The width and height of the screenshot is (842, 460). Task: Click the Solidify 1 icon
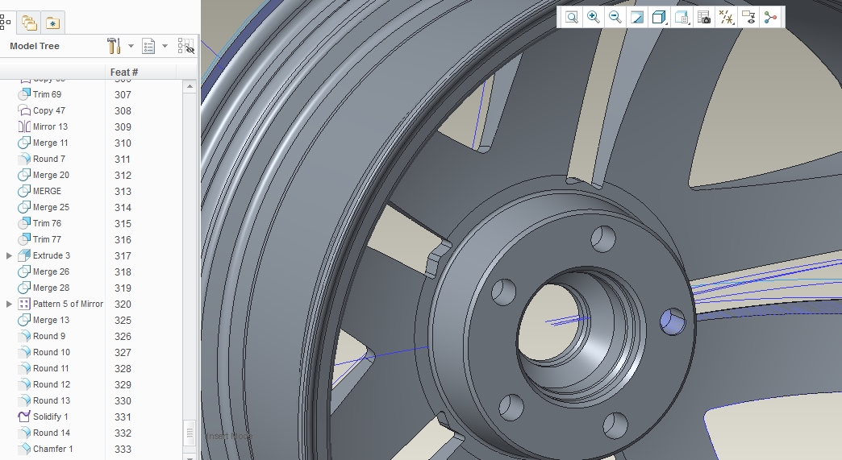click(24, 416)
